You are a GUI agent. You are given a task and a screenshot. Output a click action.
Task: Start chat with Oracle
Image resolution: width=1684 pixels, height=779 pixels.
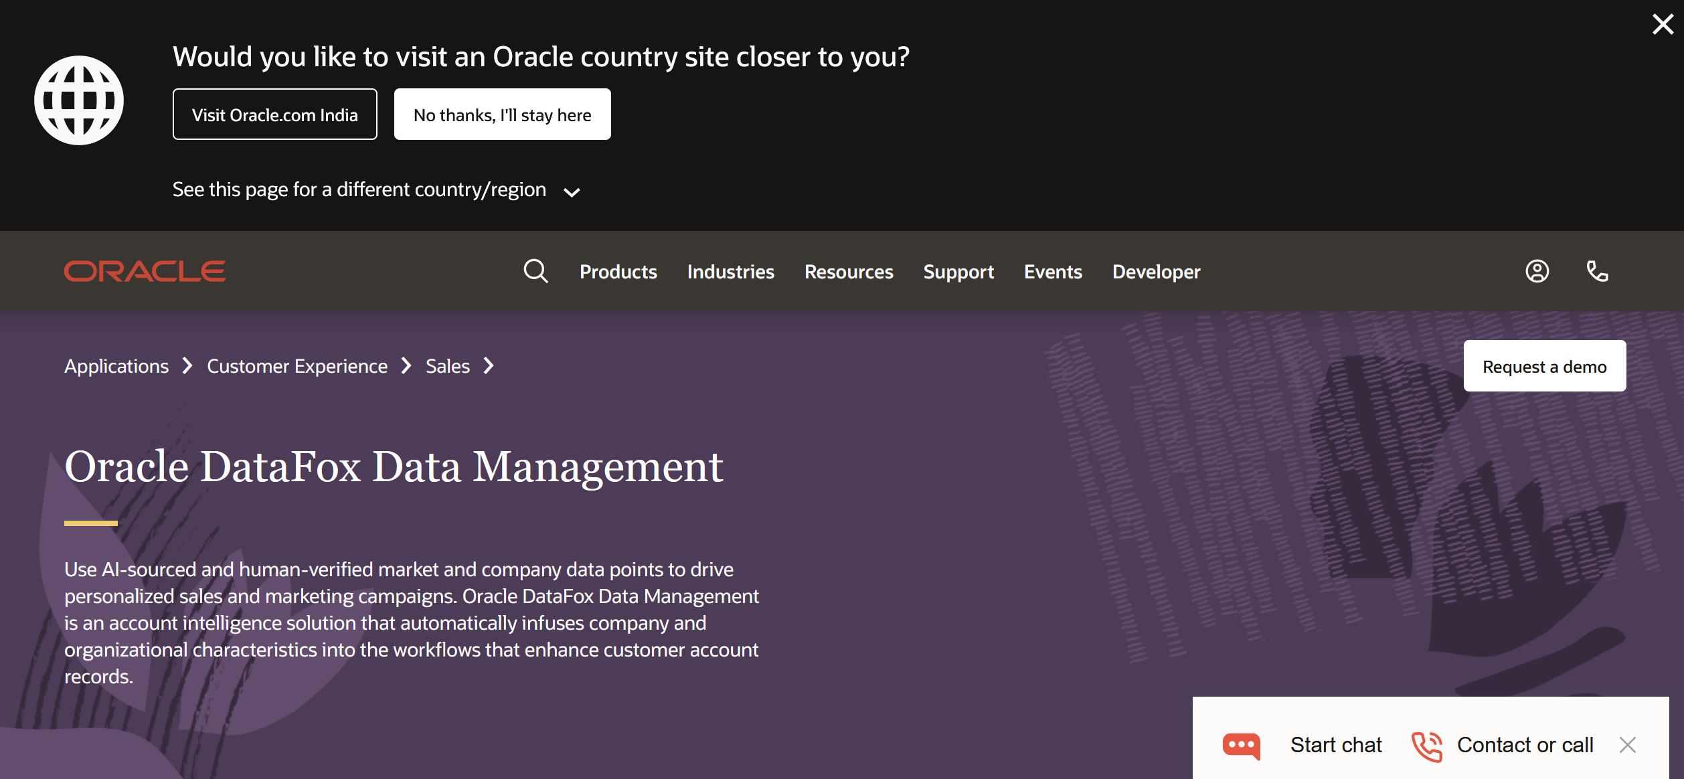tap(1336, 745)
